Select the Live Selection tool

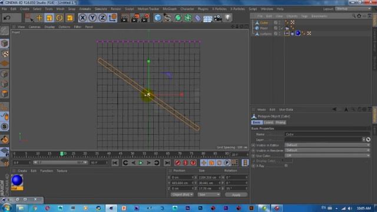coord(29,18)
